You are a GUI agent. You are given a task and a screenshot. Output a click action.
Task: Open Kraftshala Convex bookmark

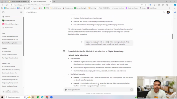click(x=56, y=8)
